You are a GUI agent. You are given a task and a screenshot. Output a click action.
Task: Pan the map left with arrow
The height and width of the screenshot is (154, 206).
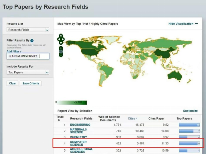[58, 39]
